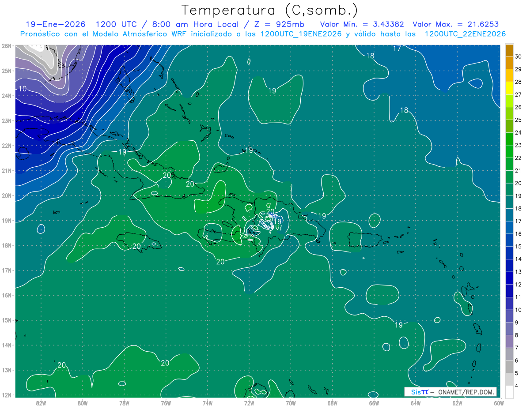Click the '1200UTC_22ENE2026' valid-until text
530x409 pixels.
coord(465,34)
